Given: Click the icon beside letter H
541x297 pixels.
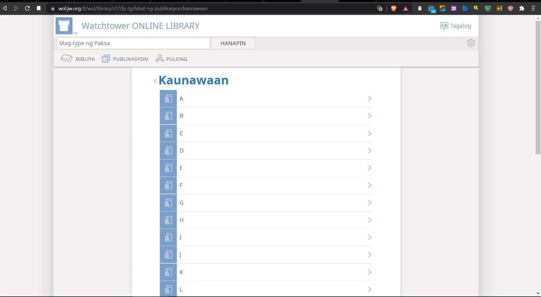Looking at the screenshot, I should (168, 220).
